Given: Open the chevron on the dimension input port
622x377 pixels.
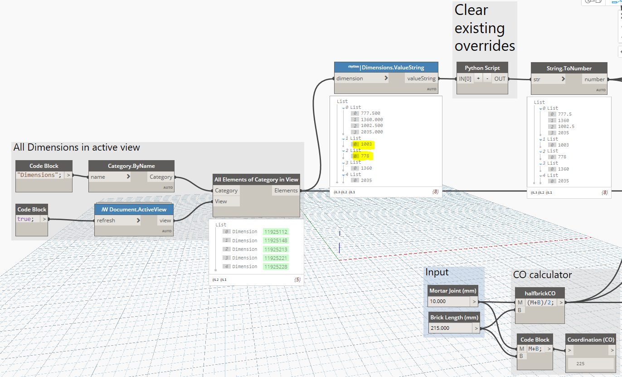Looking at the screenshot, I should coord(386,78).
